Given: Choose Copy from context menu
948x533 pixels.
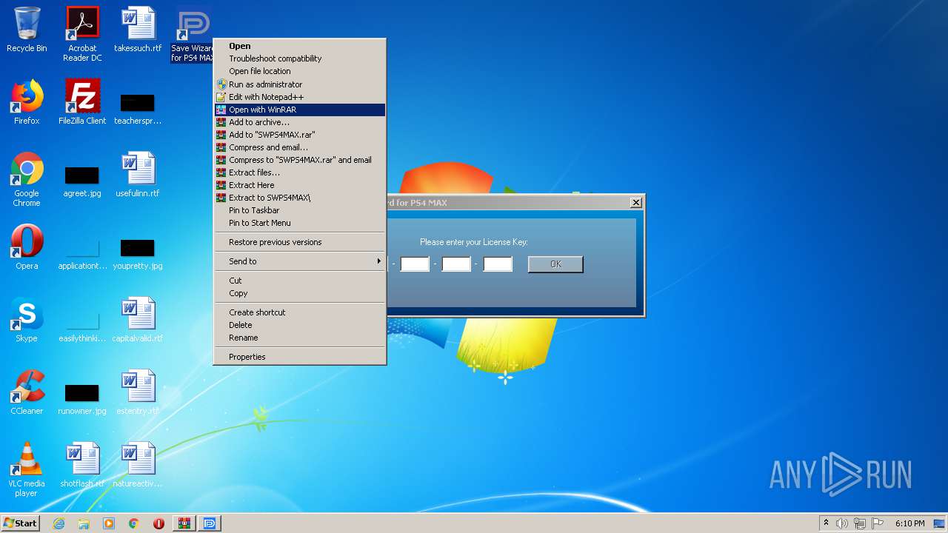Looking at the screenshot, I should (299, 293).
